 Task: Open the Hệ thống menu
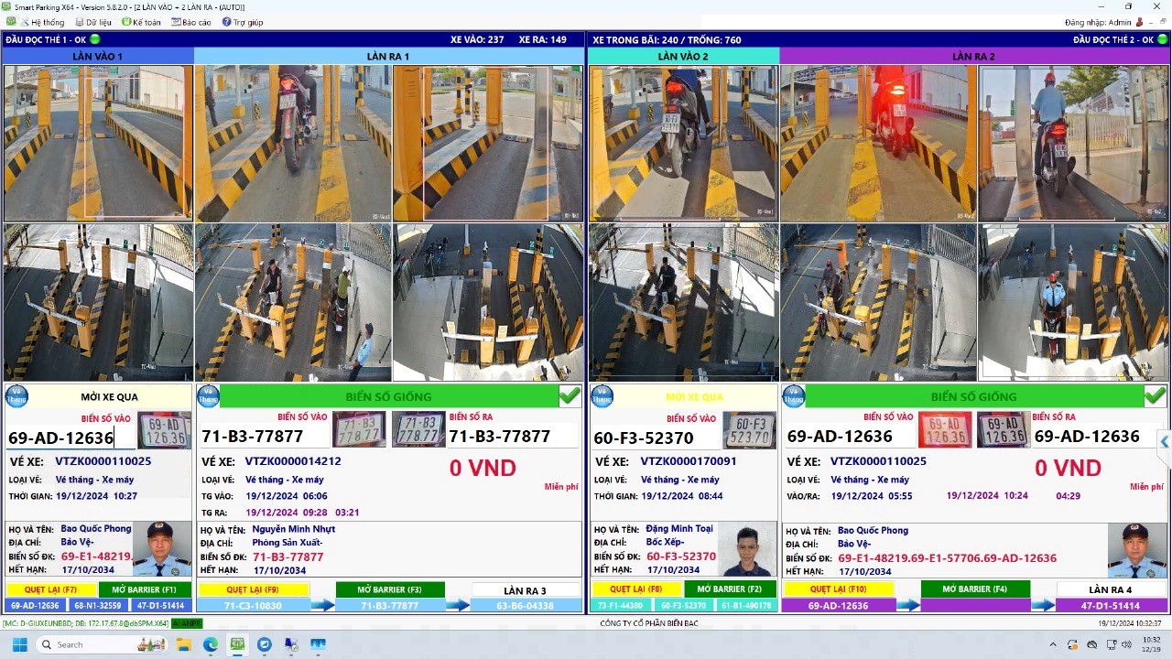pos(42,22)
